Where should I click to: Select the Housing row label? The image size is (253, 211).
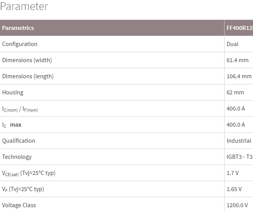coord(13,92)
